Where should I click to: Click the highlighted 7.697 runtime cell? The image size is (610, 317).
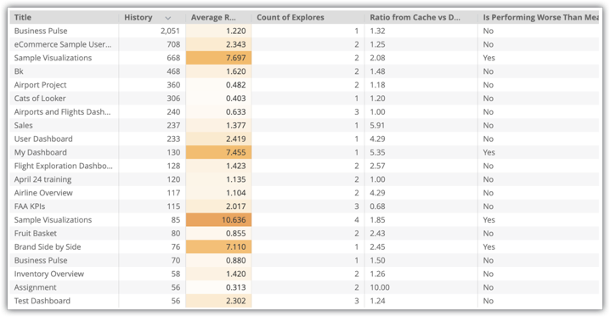218,58
